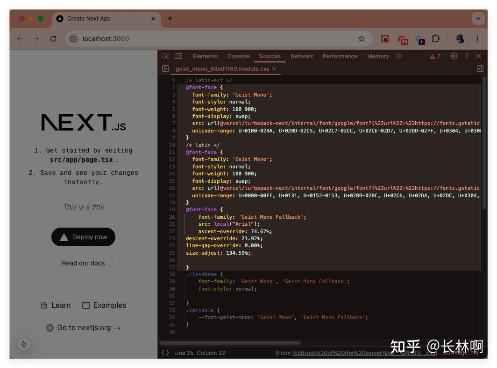
Task: Open the Network panel
Action: (x=301, y=56)
